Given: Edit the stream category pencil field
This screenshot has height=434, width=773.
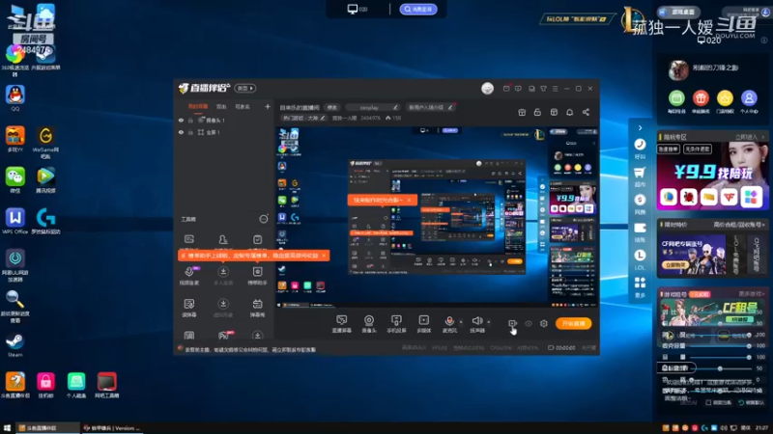Looking at the screenshot, I should pos(303,118).
